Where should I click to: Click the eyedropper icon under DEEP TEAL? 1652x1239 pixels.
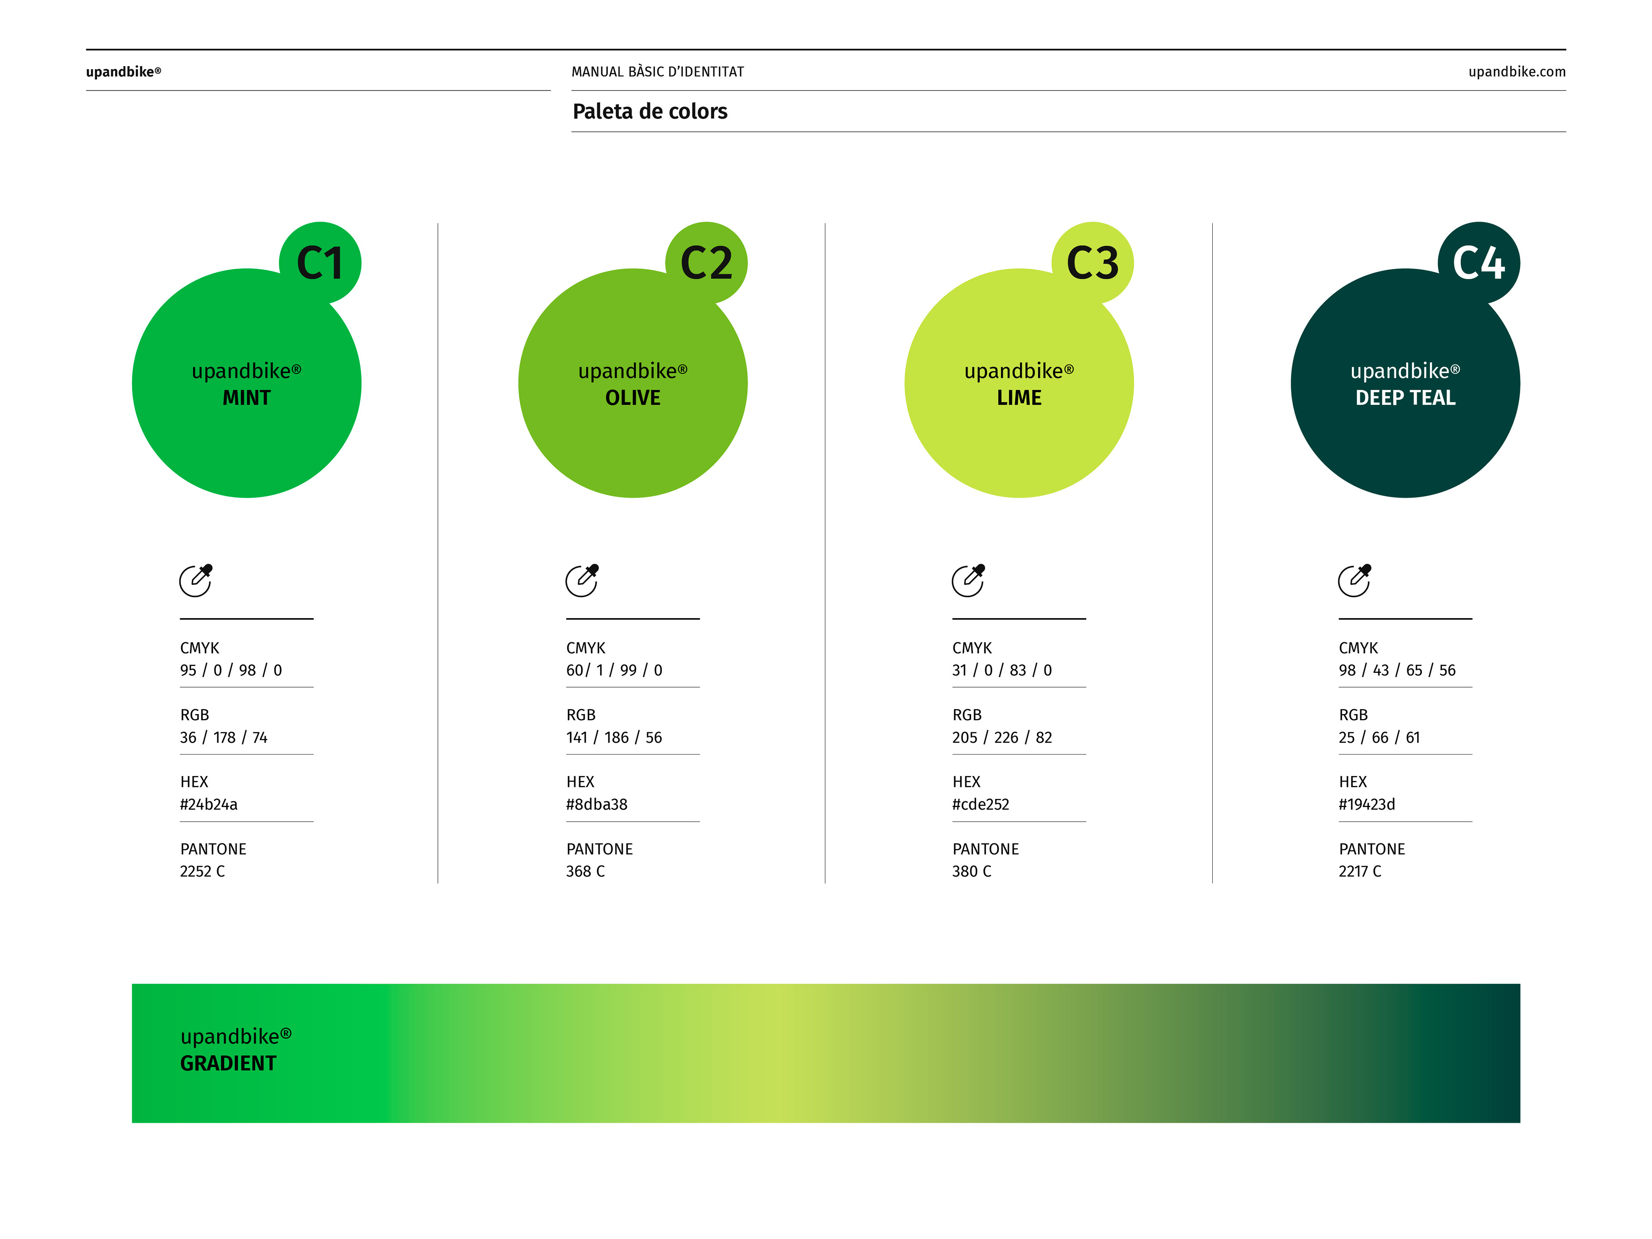tap(1354, 580)
